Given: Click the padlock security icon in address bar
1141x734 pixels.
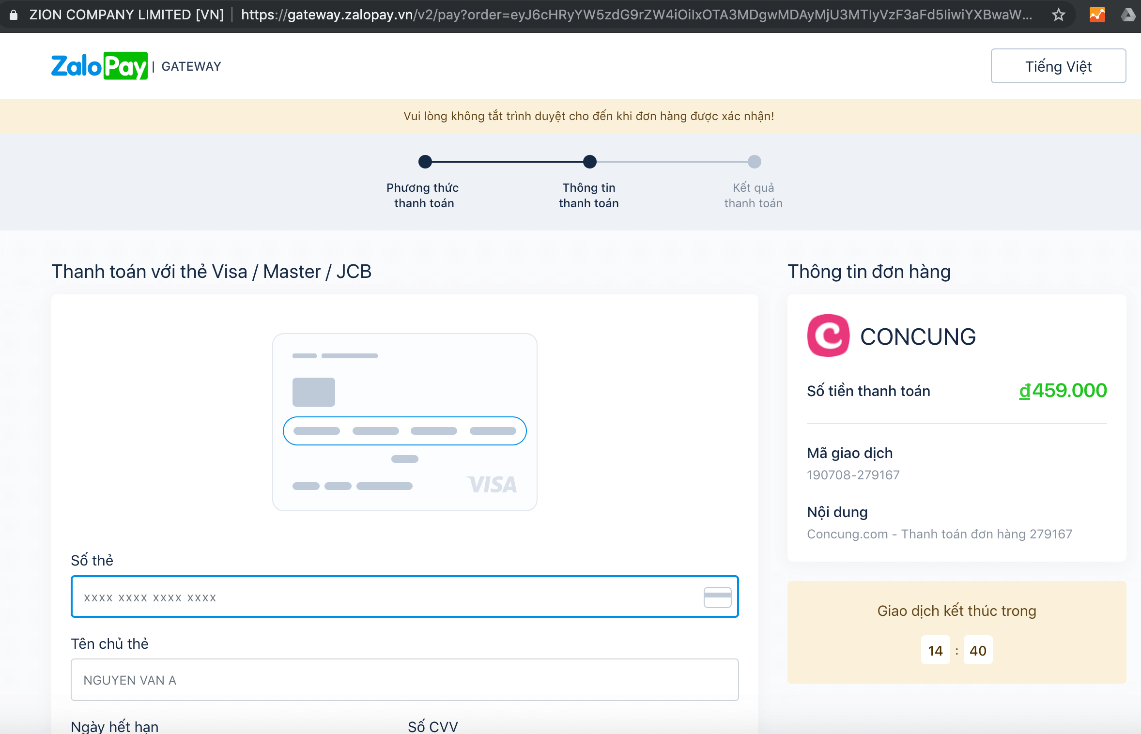Looking at the screenshot, I should [14, 15].
